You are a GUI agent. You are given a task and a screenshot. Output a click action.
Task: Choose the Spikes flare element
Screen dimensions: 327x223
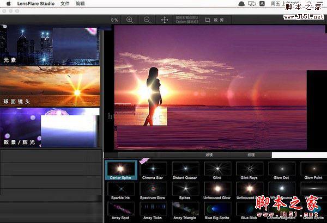pyautogui.click(x=185, y=189)
